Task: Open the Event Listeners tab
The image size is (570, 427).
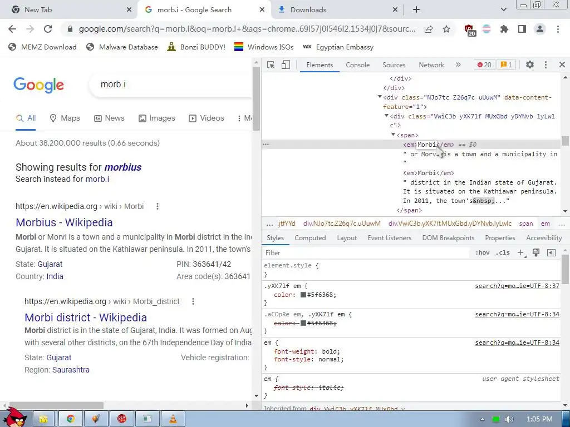Action: [389, 238]
